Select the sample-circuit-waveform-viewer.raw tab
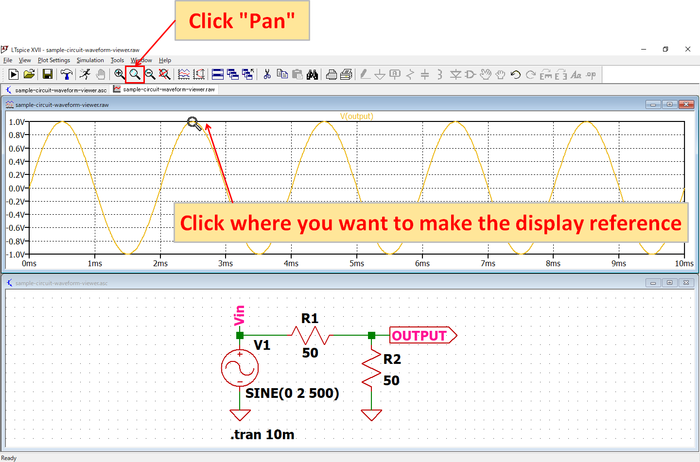 [x=164, y=89]
